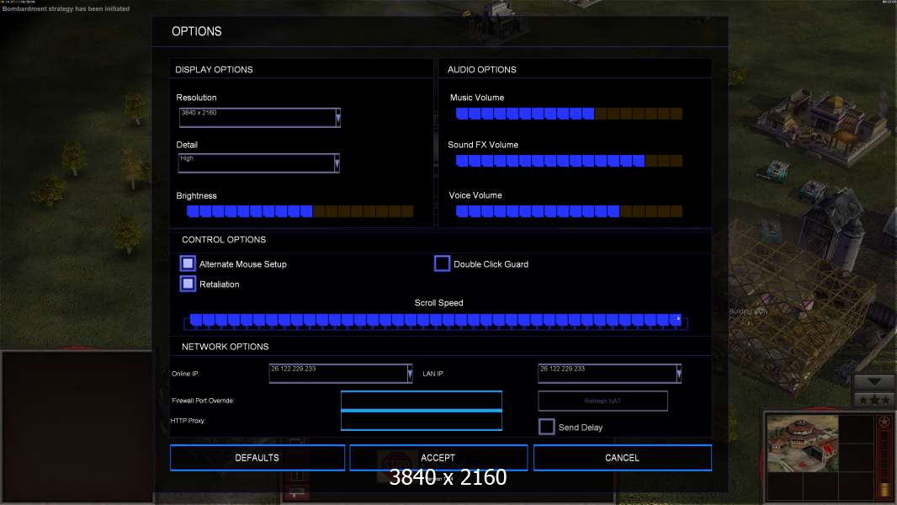Expand the LAN IP dropdown

[678, 374]
